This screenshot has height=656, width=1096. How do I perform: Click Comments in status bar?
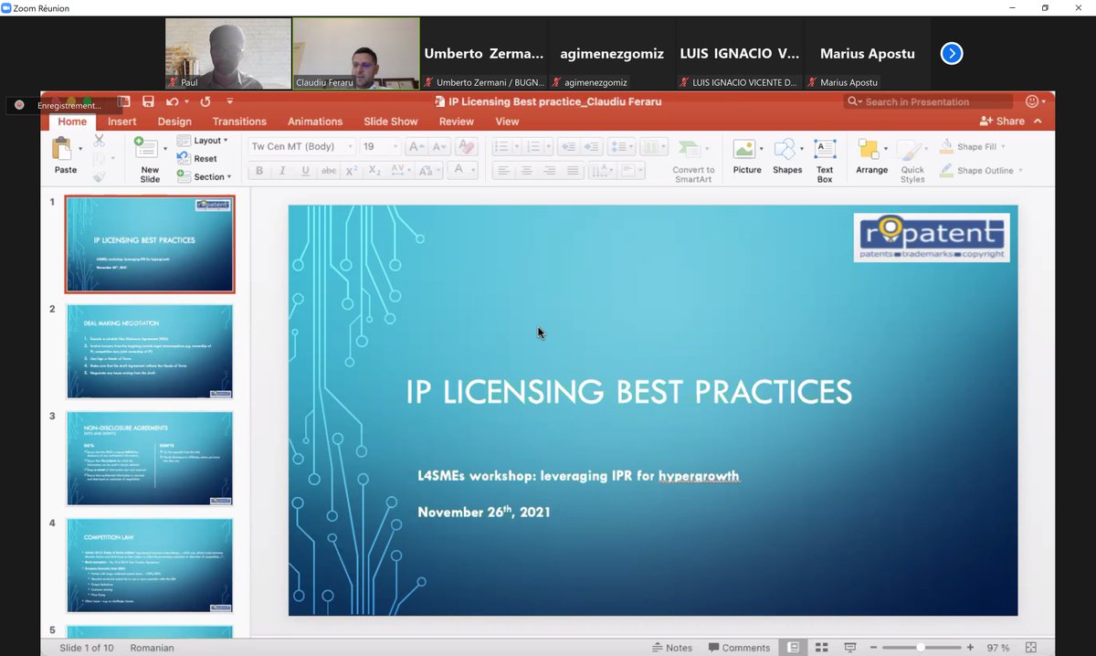[738, 647]
